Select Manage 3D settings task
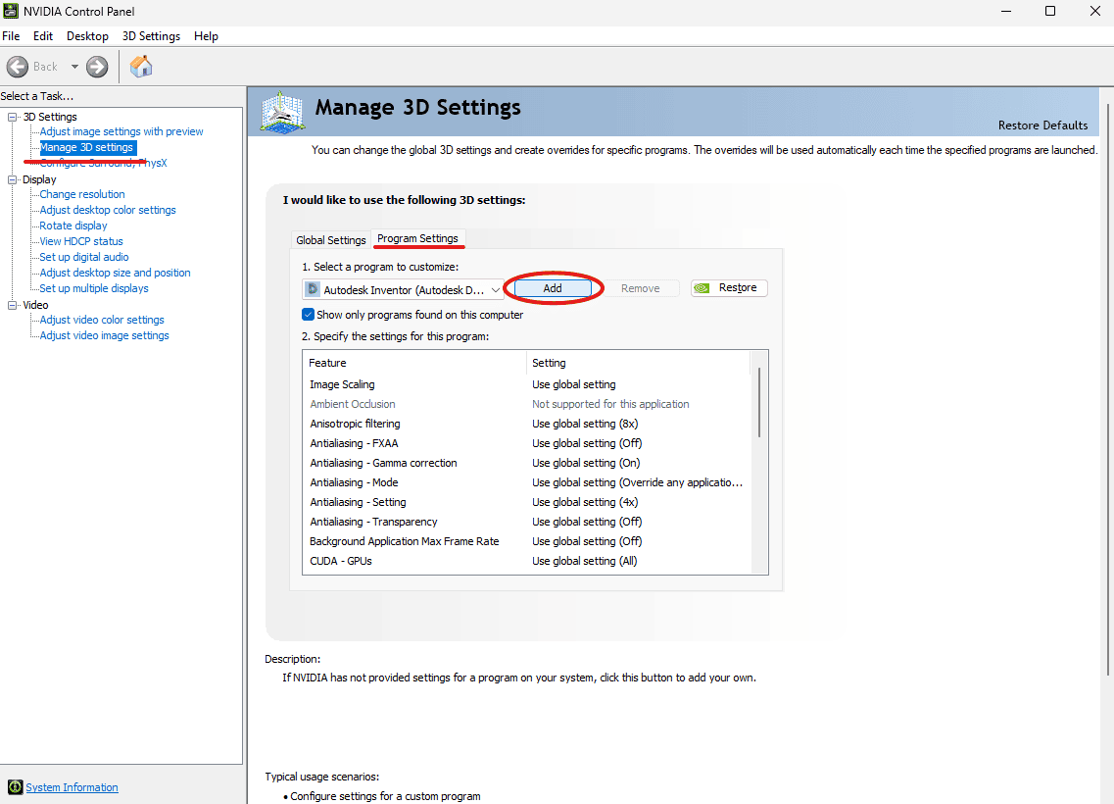This screenshot has width=1114, height=804. pos(86,147)
